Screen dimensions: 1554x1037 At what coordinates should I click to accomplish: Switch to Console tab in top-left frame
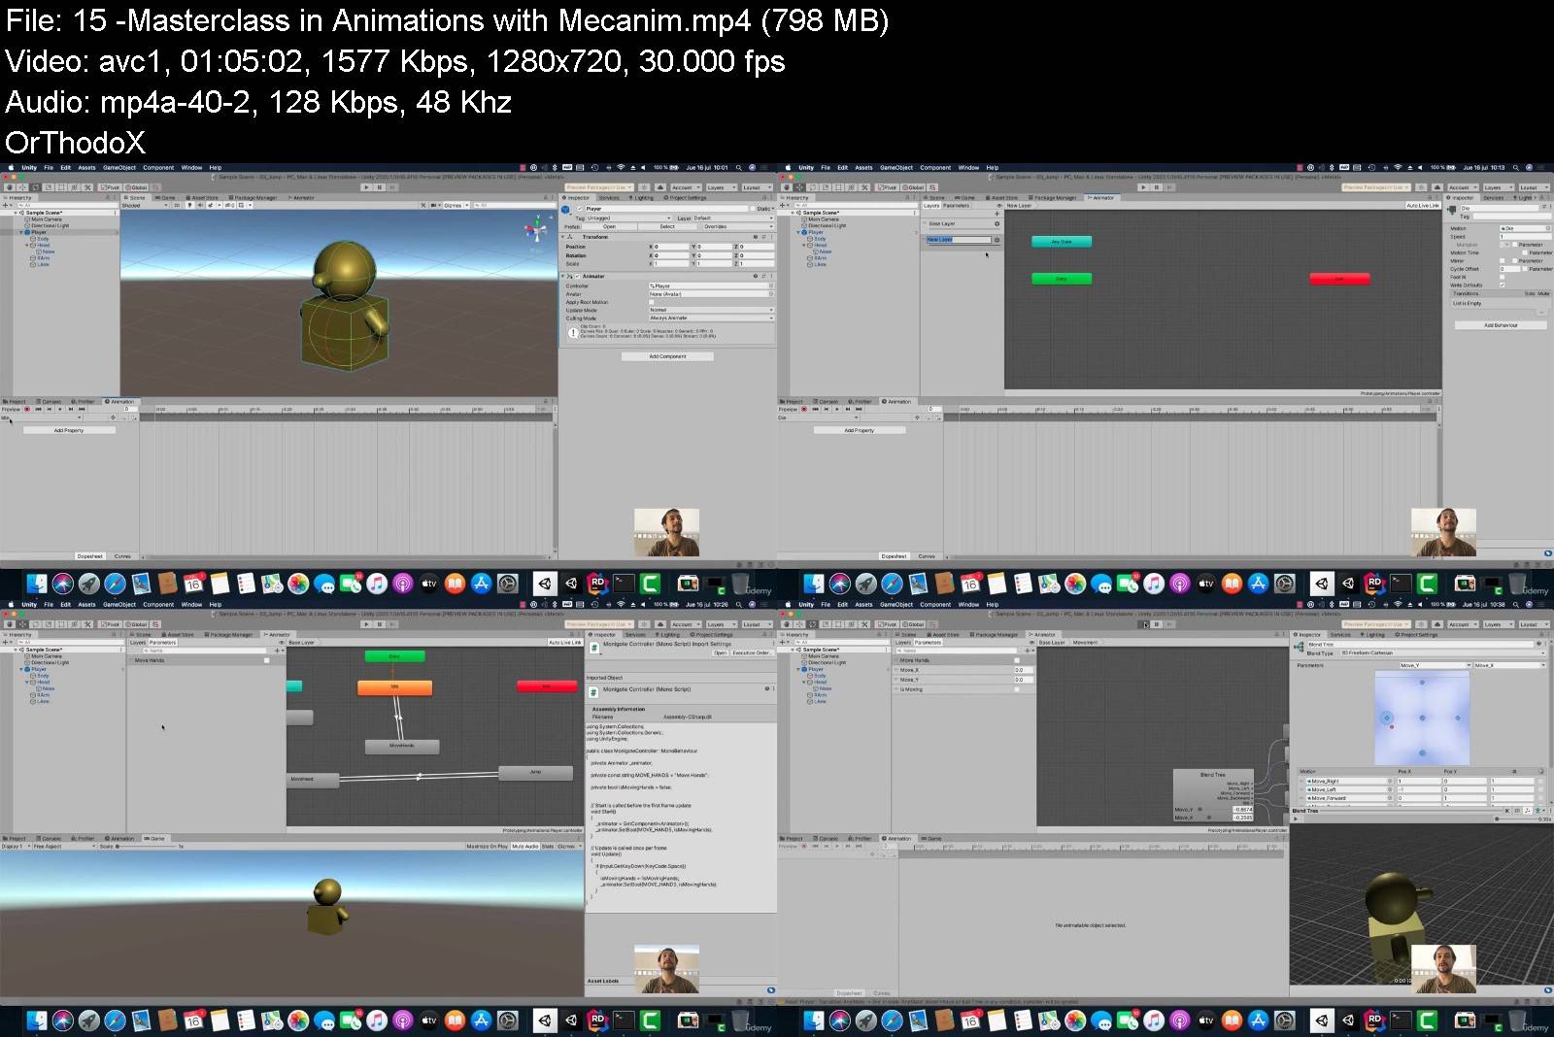50,401
